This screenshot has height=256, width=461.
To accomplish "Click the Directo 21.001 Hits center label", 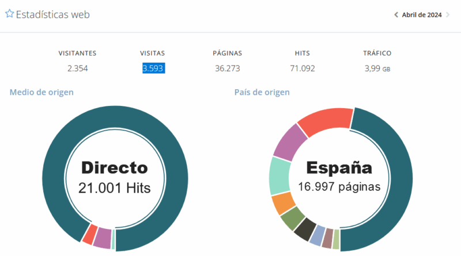I will [x=115, y=177].
